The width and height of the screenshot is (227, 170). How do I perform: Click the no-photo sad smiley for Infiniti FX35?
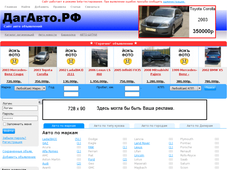pos(127,61)
